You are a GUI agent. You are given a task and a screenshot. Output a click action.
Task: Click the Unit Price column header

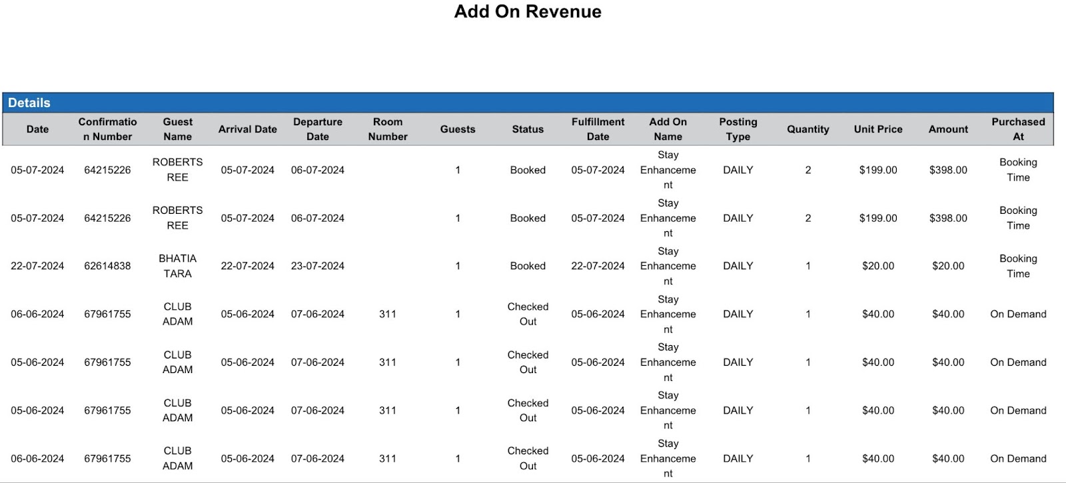878,129
